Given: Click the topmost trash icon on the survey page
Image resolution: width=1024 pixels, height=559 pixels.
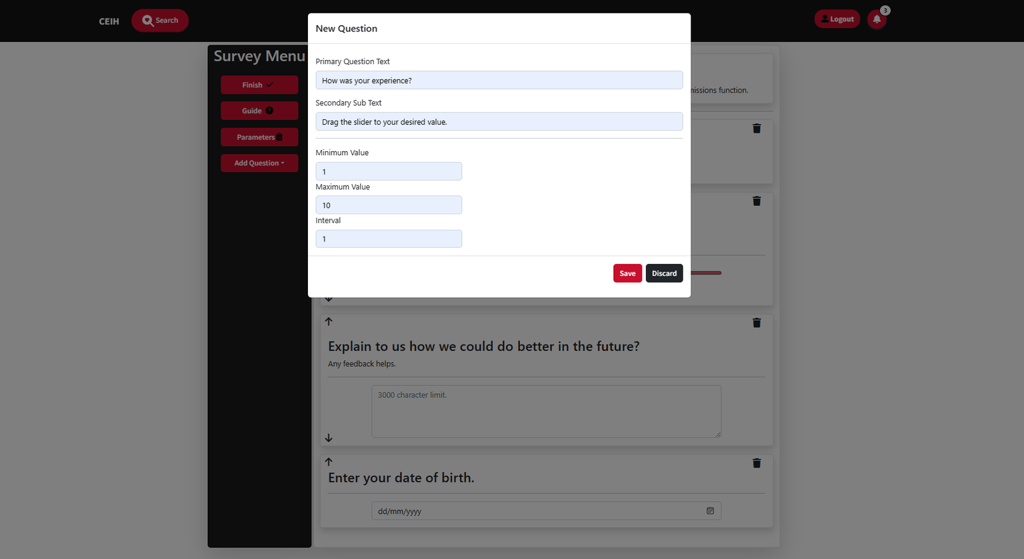Looking at the screenshot, I should click(x=757, y=129).
